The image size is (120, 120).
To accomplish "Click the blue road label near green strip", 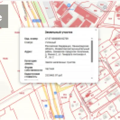I will pyautogui.click(x=37, y=21).
